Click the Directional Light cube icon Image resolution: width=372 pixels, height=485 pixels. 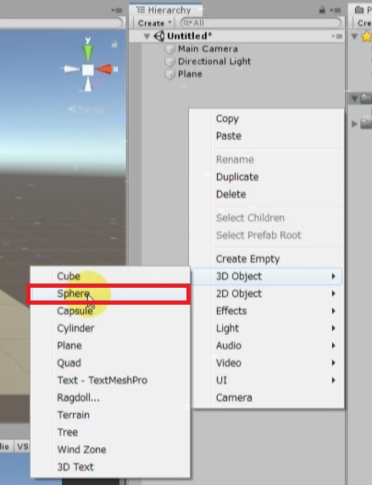pos(169,62)
